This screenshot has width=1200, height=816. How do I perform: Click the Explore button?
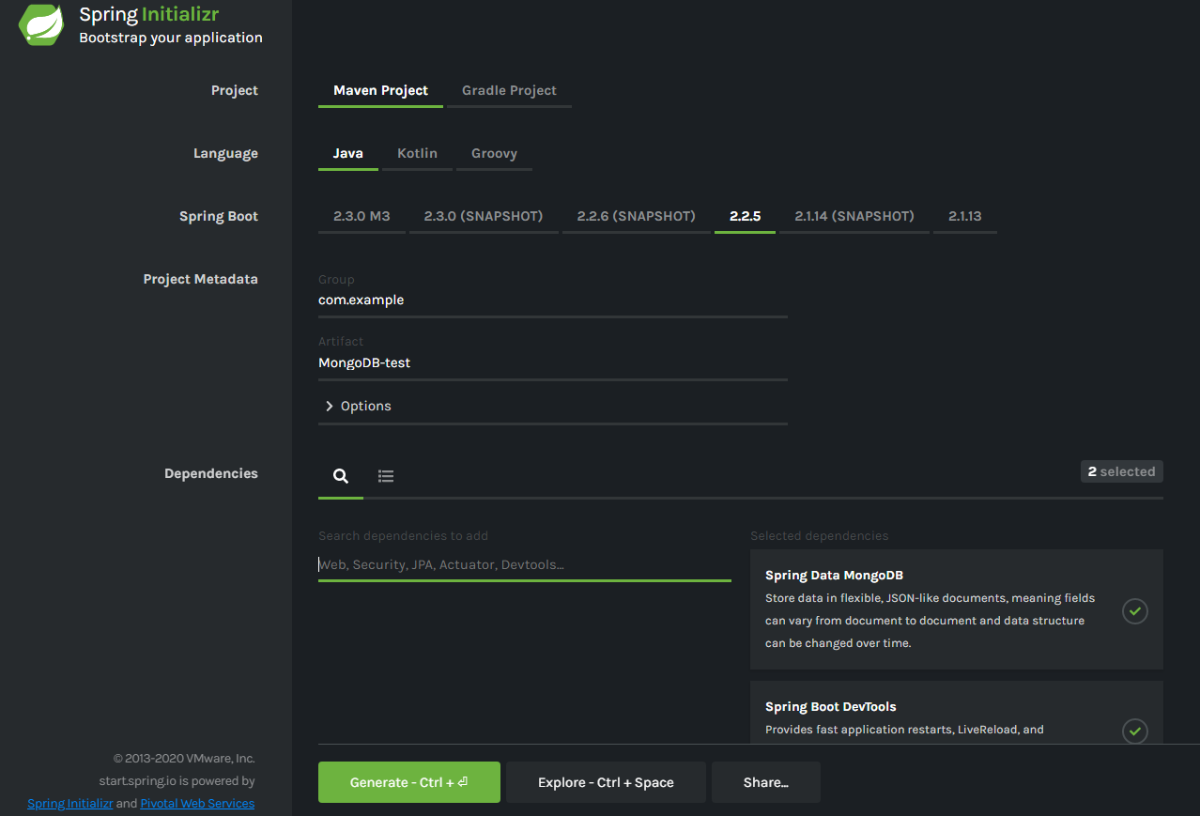(606, 782)
